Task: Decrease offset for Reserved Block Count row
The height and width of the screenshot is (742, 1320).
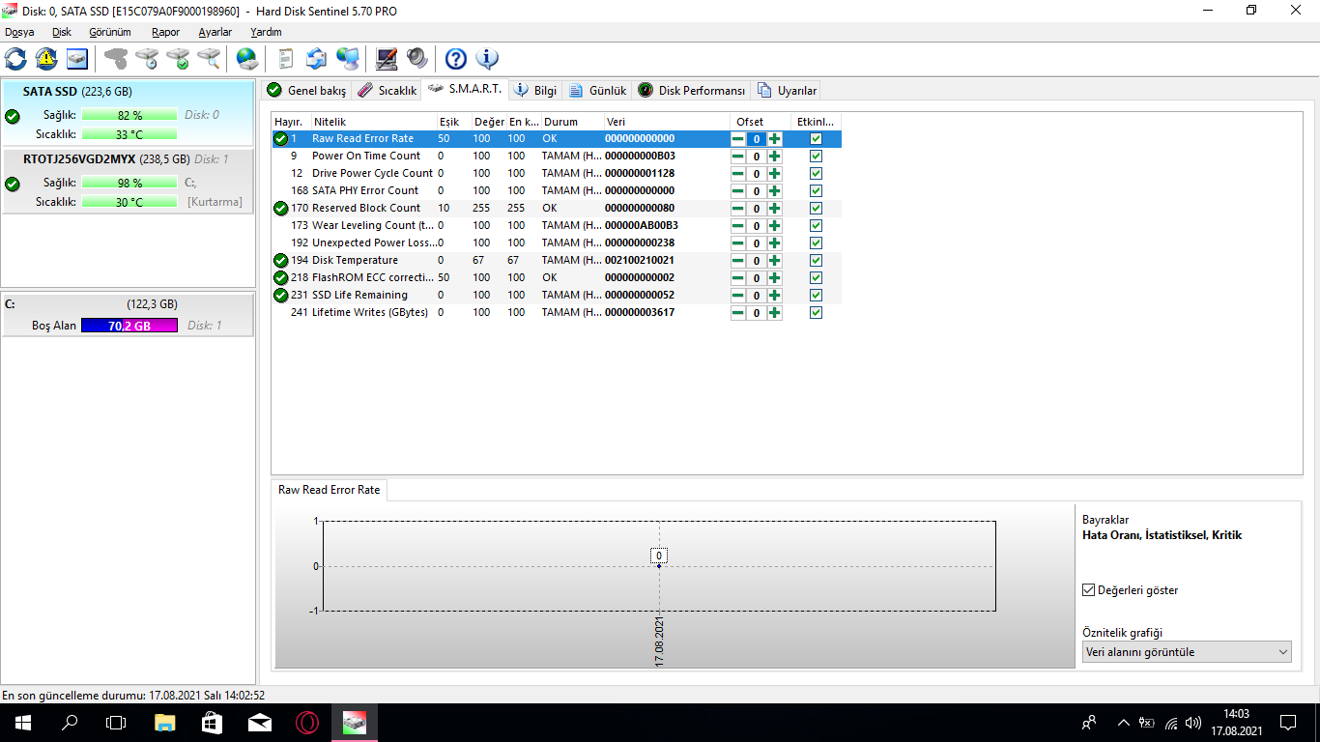Action: click(x=738, y=209)
